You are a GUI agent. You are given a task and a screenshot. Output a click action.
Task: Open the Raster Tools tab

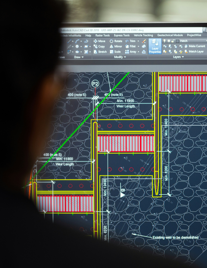point(102,35)
